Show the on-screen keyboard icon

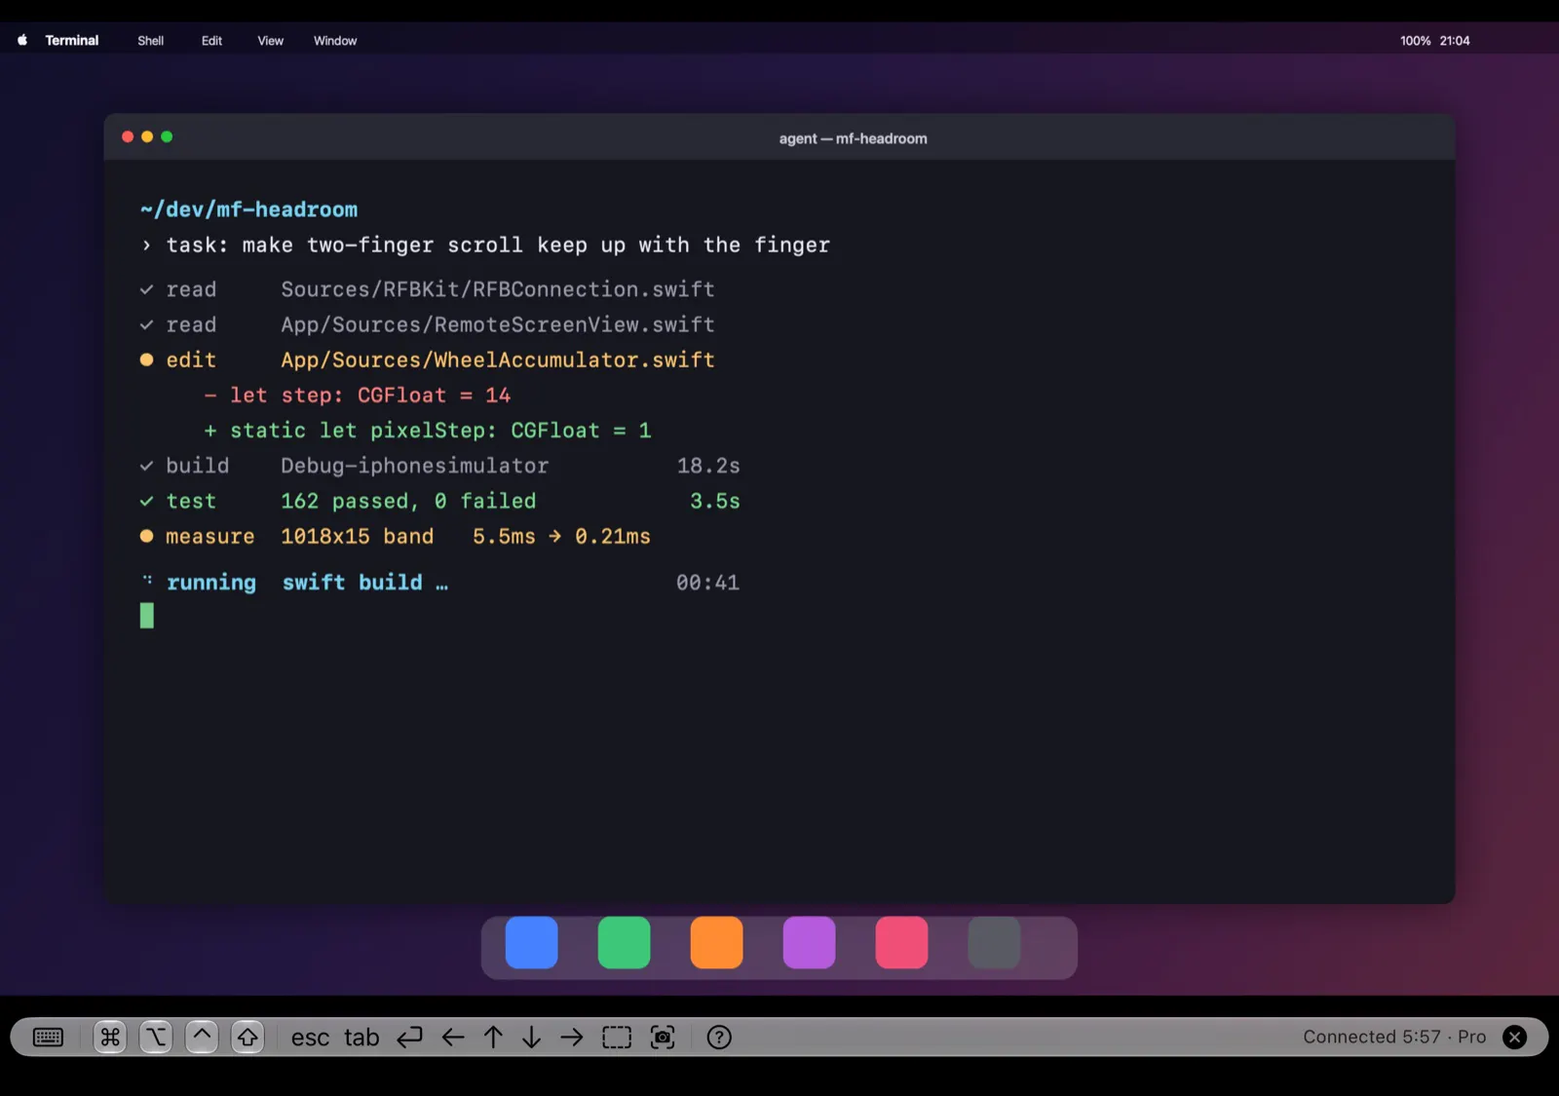pyautogui.click(x=48, y=1038)
